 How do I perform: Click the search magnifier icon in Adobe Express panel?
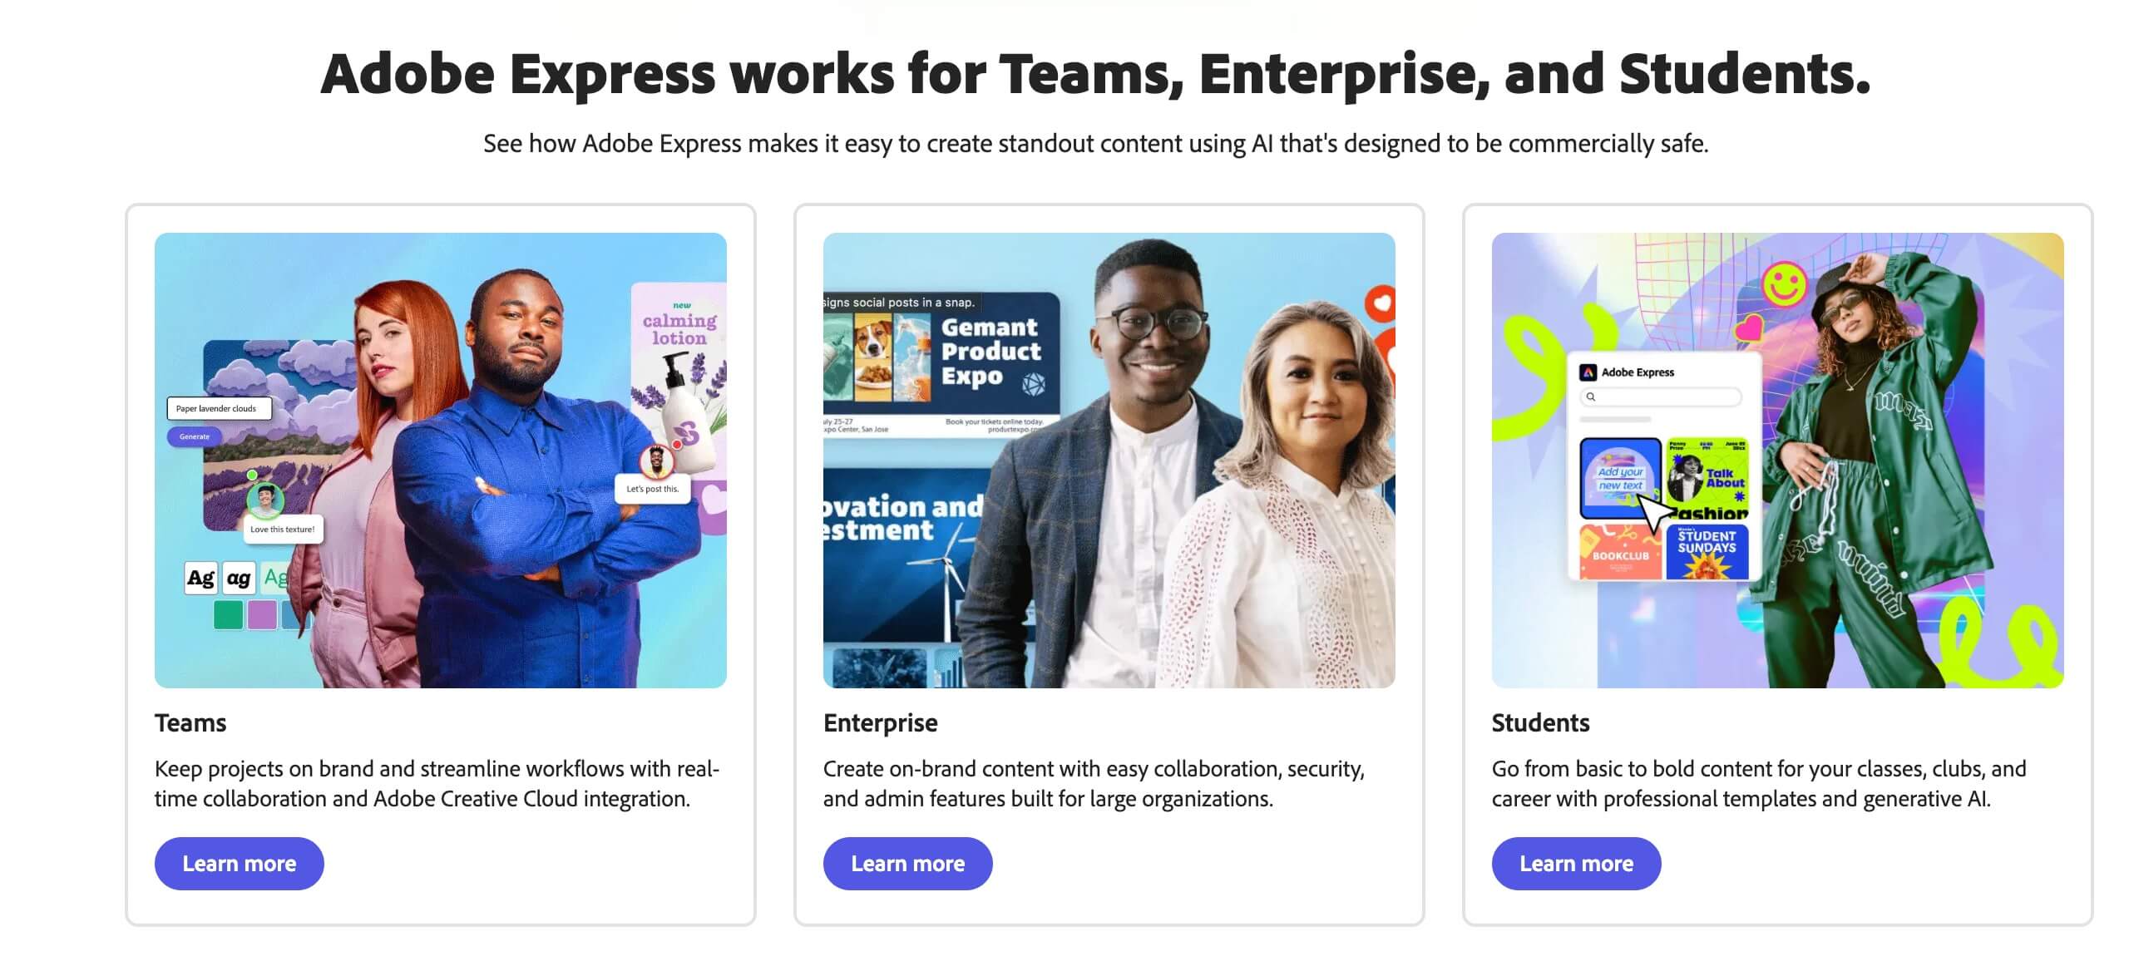click(1591, 397)
